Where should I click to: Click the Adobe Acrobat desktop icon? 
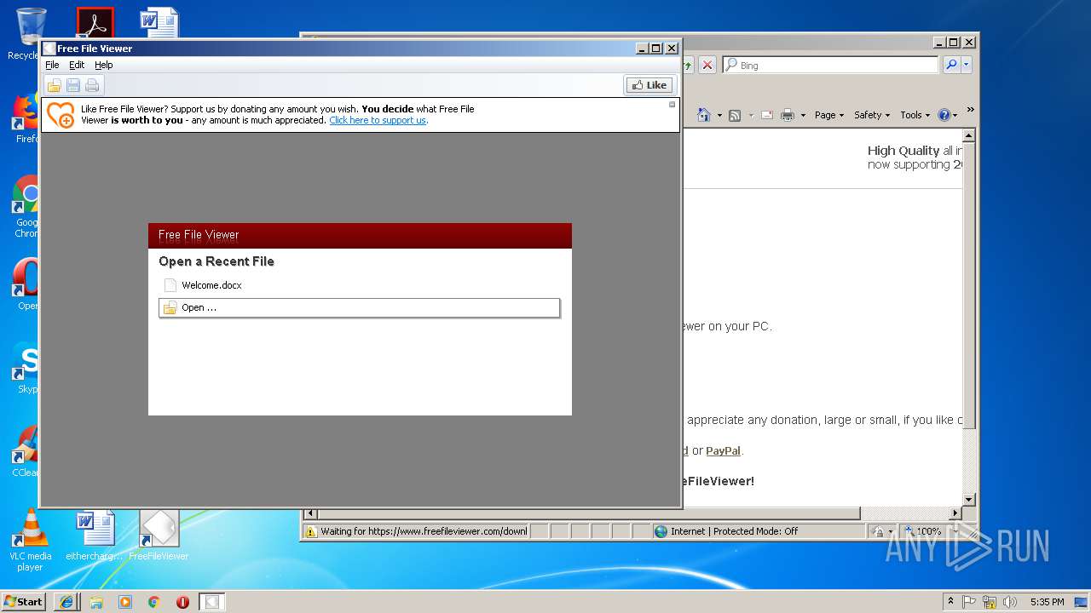pos(95,23)
